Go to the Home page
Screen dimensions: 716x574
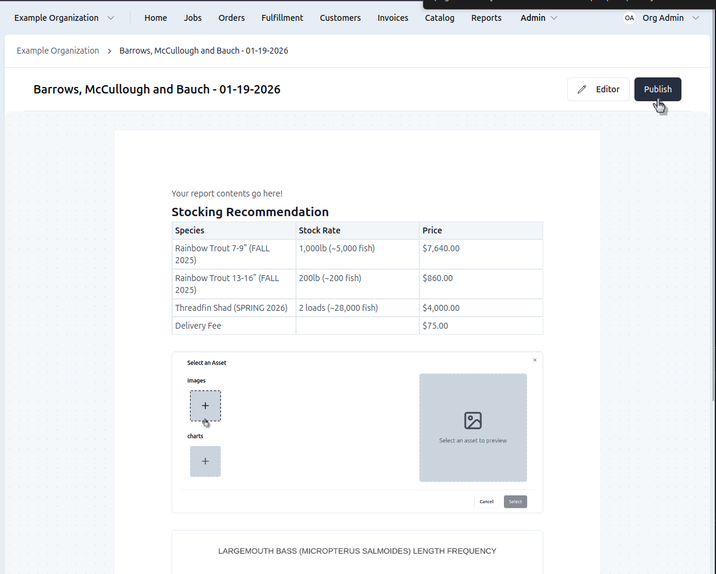click(x=155, y=18)
